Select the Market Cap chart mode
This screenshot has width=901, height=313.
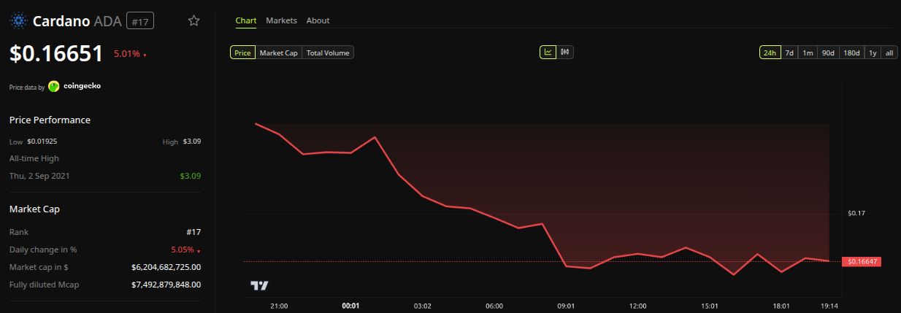278,53
